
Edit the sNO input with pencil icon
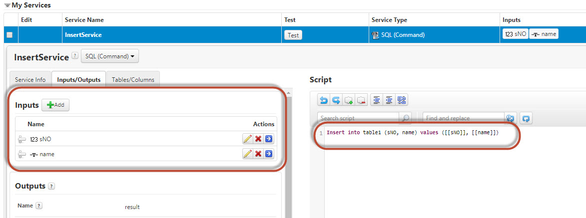click(x=247, y=139)
